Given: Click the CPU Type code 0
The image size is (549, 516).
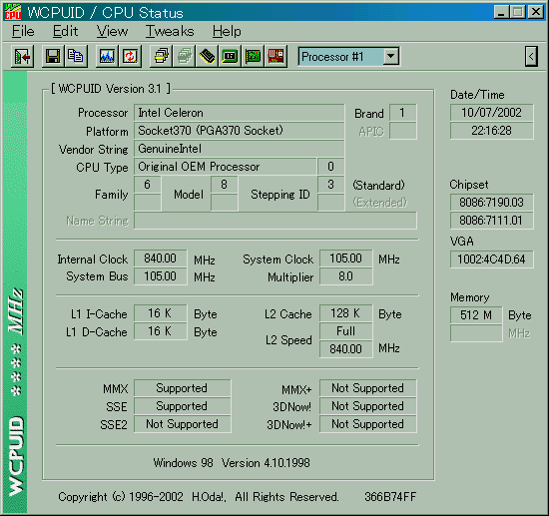Looking at the screenshot, I should pos(330,167).
